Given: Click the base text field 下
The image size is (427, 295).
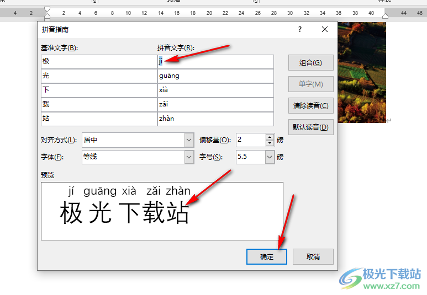Looking at the screenshot, I should tap(99, 90).
